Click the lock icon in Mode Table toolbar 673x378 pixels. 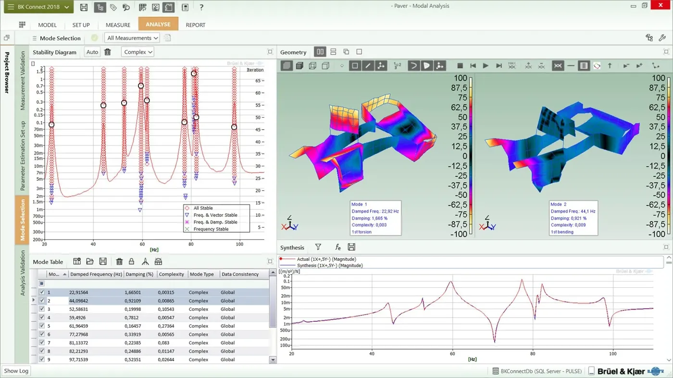132,261
